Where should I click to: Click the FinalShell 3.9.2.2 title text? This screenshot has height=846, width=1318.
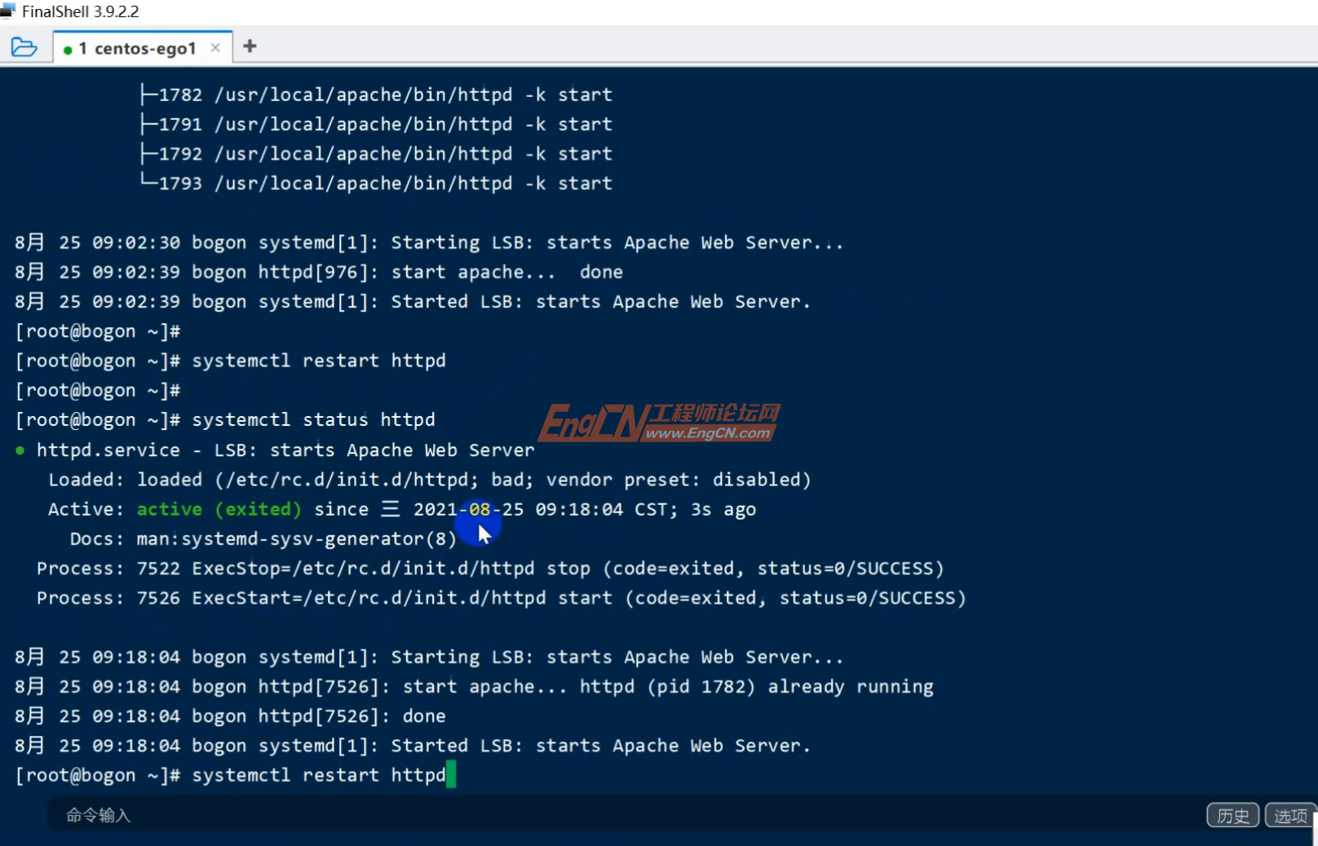pyautogui.click(x=80, y=11)
